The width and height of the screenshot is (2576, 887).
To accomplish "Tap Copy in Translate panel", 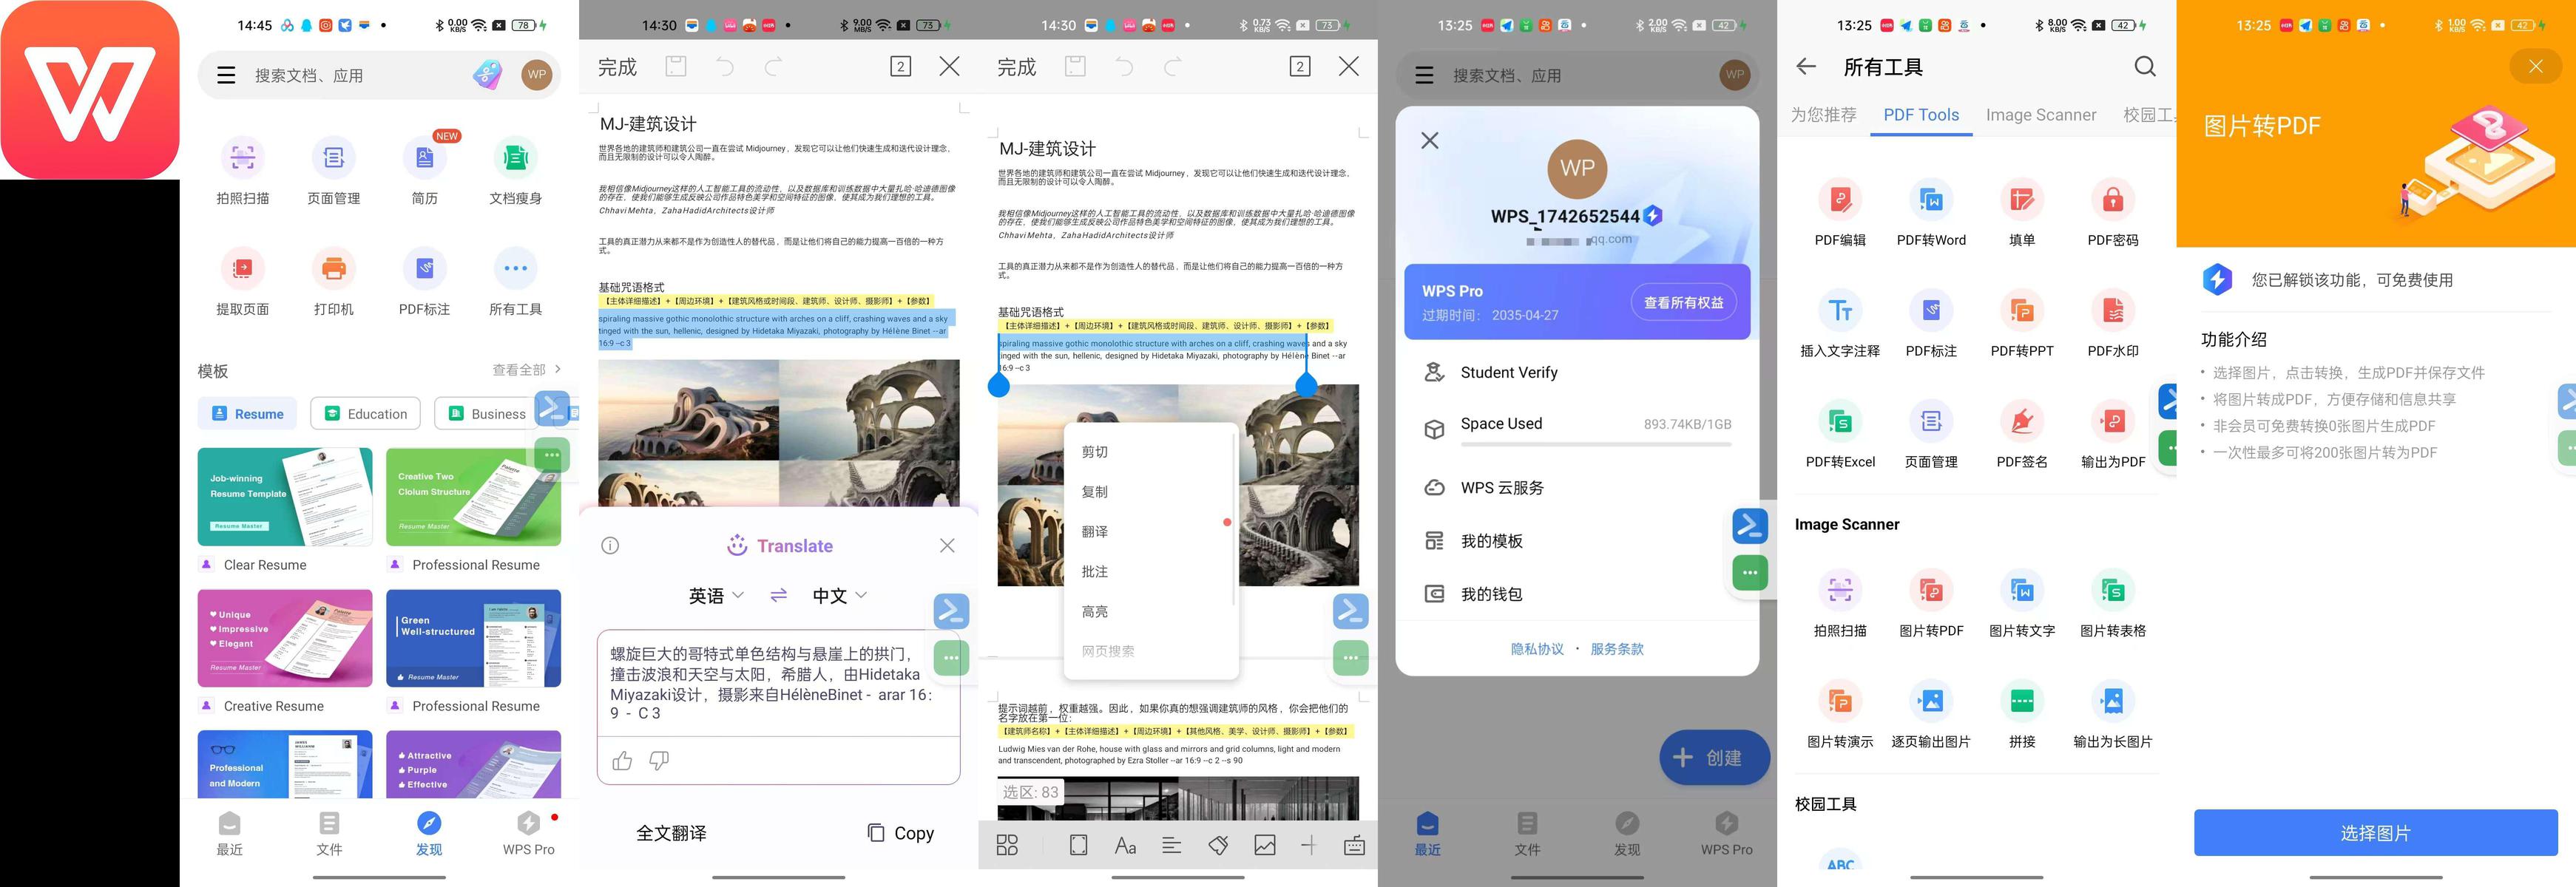I will 901,833.
